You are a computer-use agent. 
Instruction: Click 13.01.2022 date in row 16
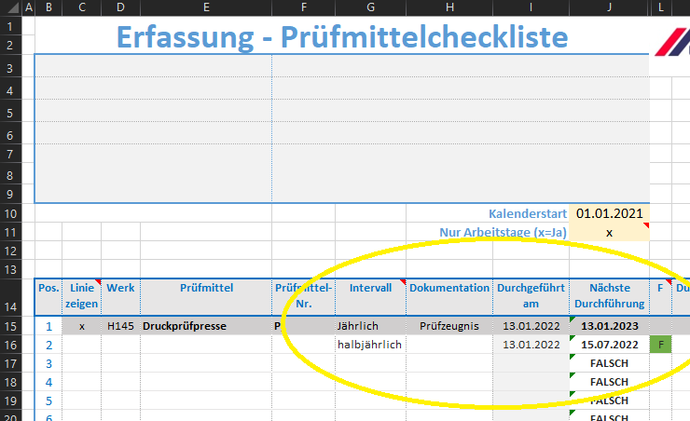[531, 345]
